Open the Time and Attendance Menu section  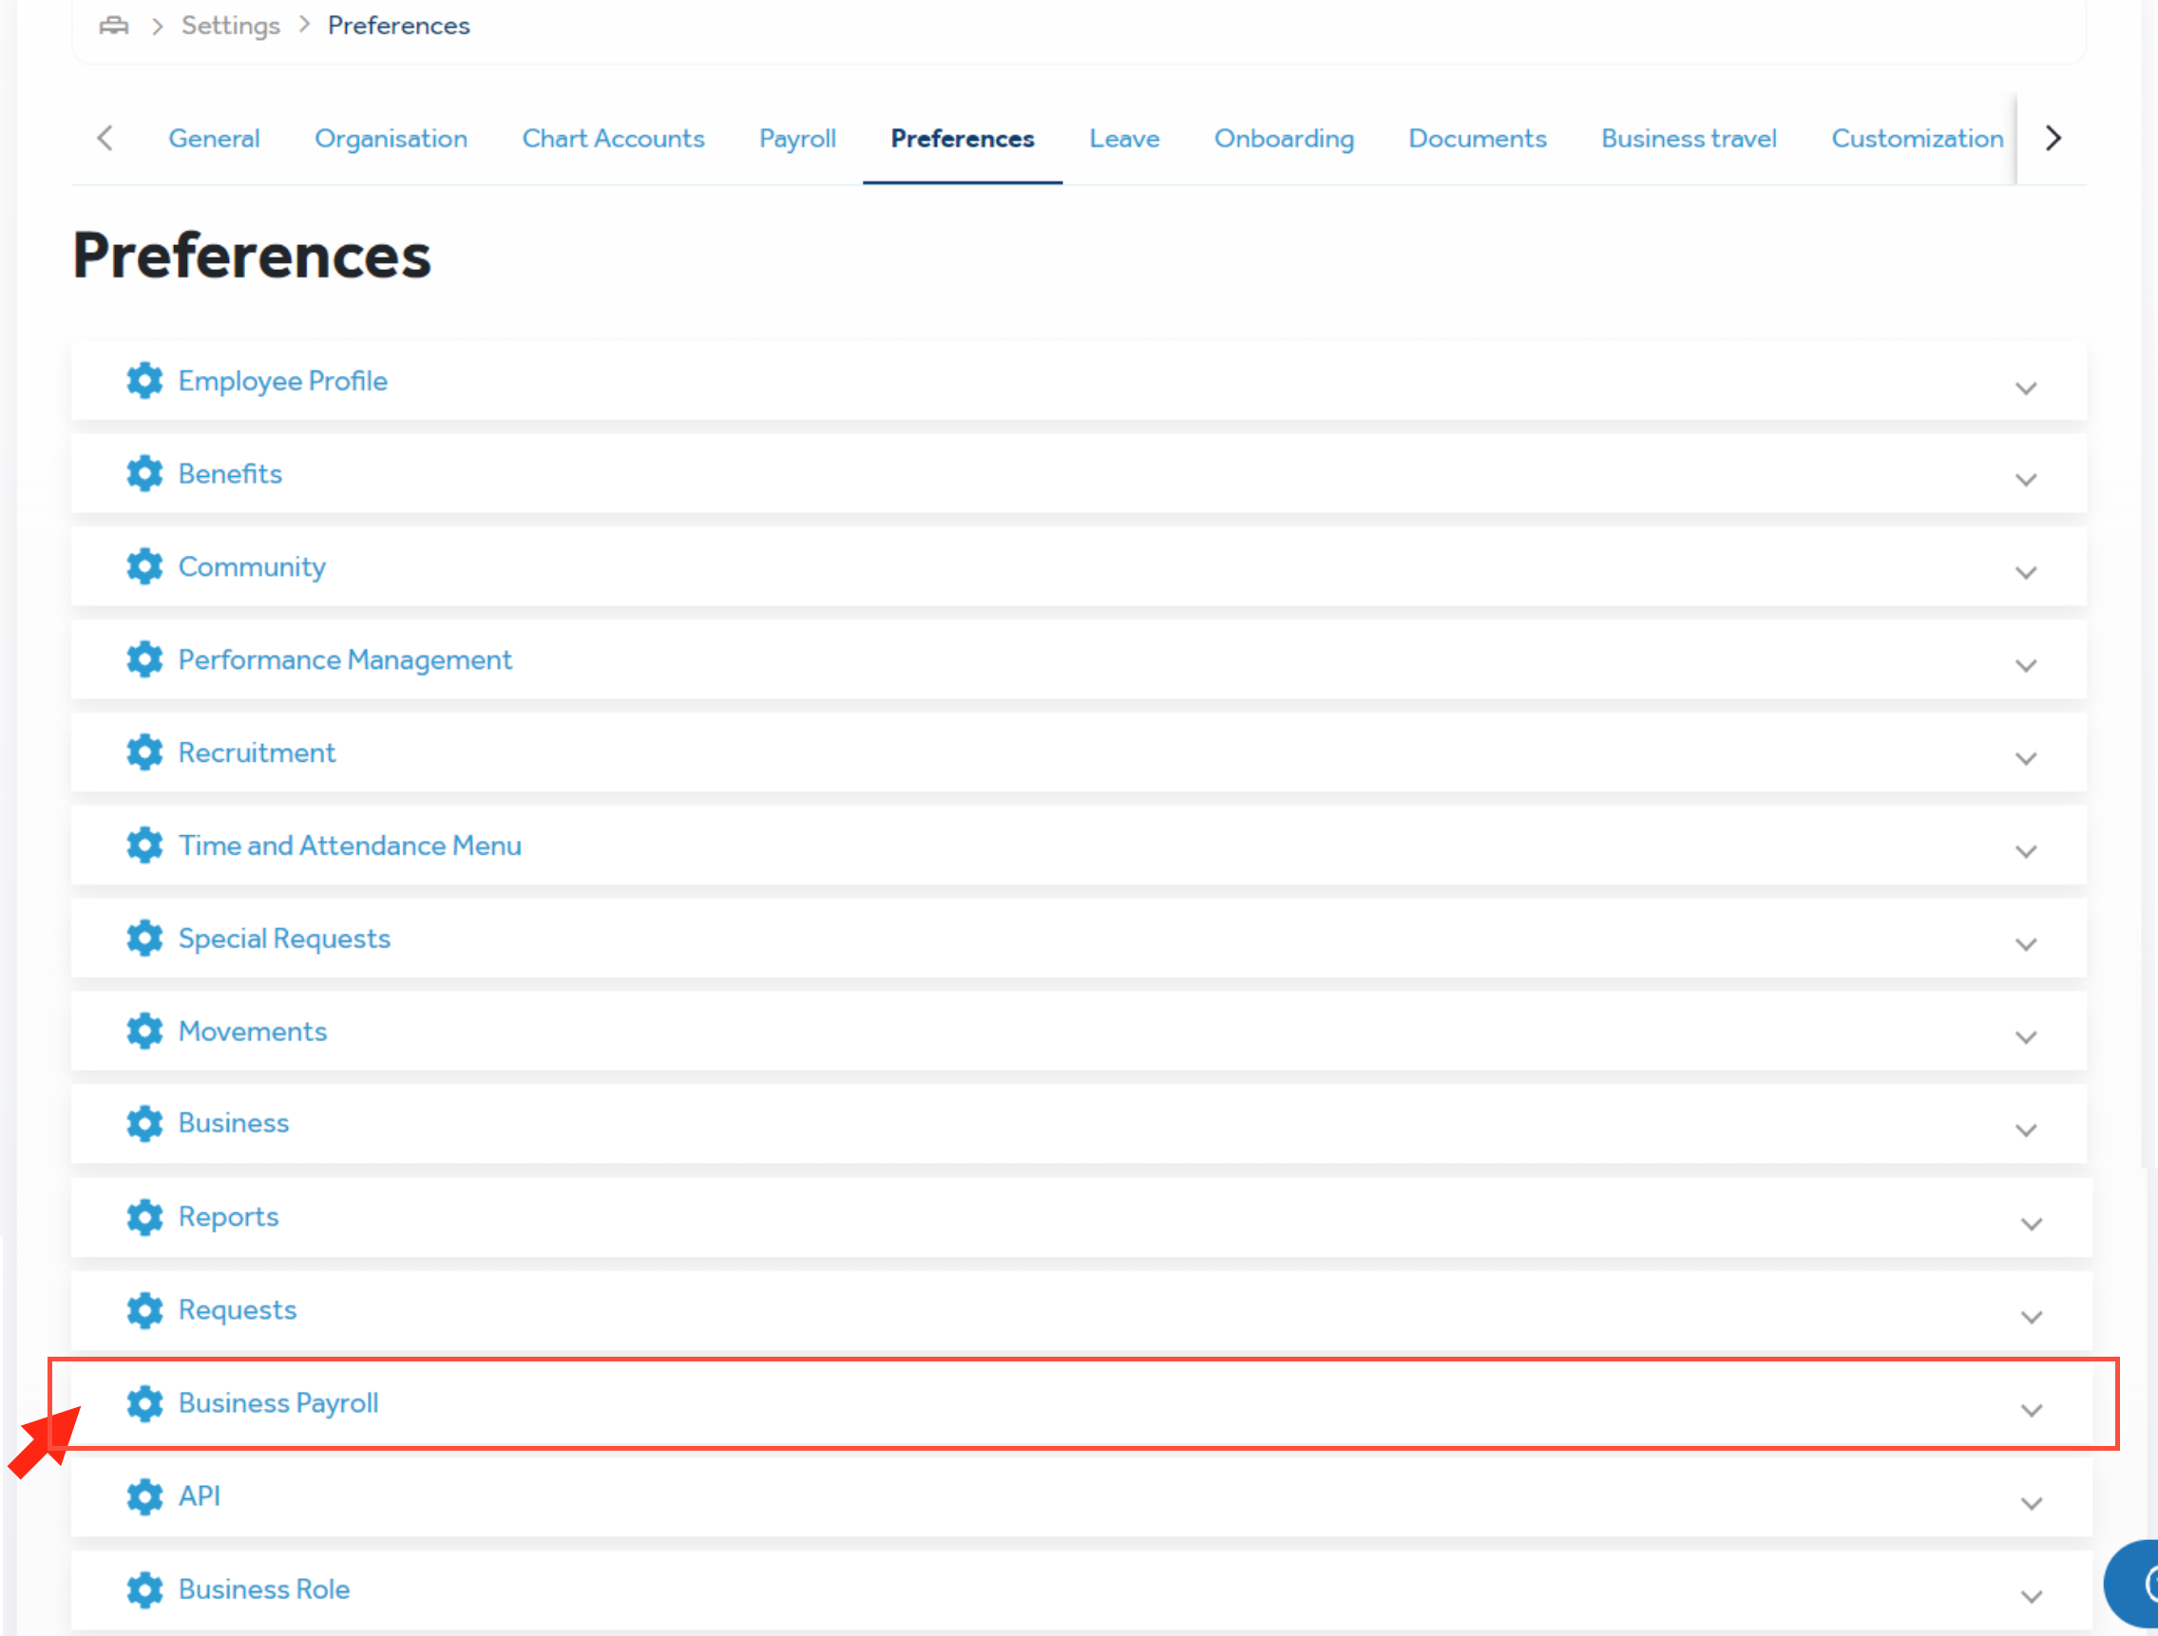(350, 845)
